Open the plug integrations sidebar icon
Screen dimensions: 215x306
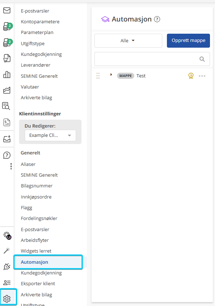7,267
